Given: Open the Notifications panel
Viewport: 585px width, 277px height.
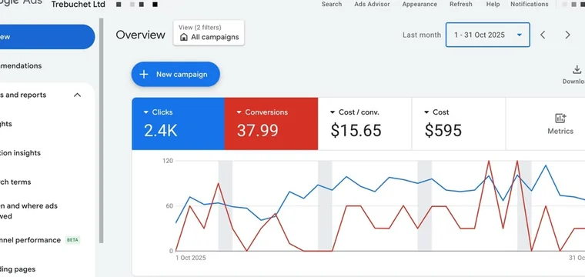Looking at the screenshot, I should (x=529, y=4).
